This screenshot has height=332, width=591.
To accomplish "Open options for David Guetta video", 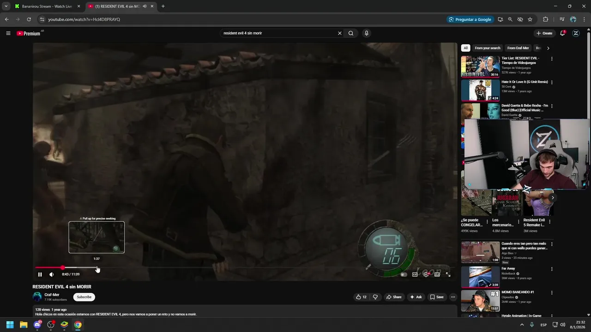I will (x=552, y=106).
